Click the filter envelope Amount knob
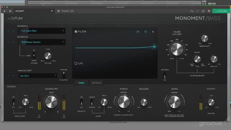Image resolution: width=231 pixels, height=130 pixels. click(x=214, y=59)
